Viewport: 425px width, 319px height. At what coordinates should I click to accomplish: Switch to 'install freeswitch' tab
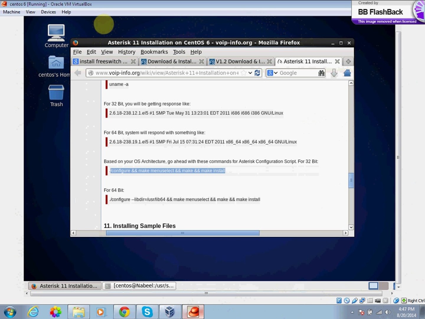104,61
